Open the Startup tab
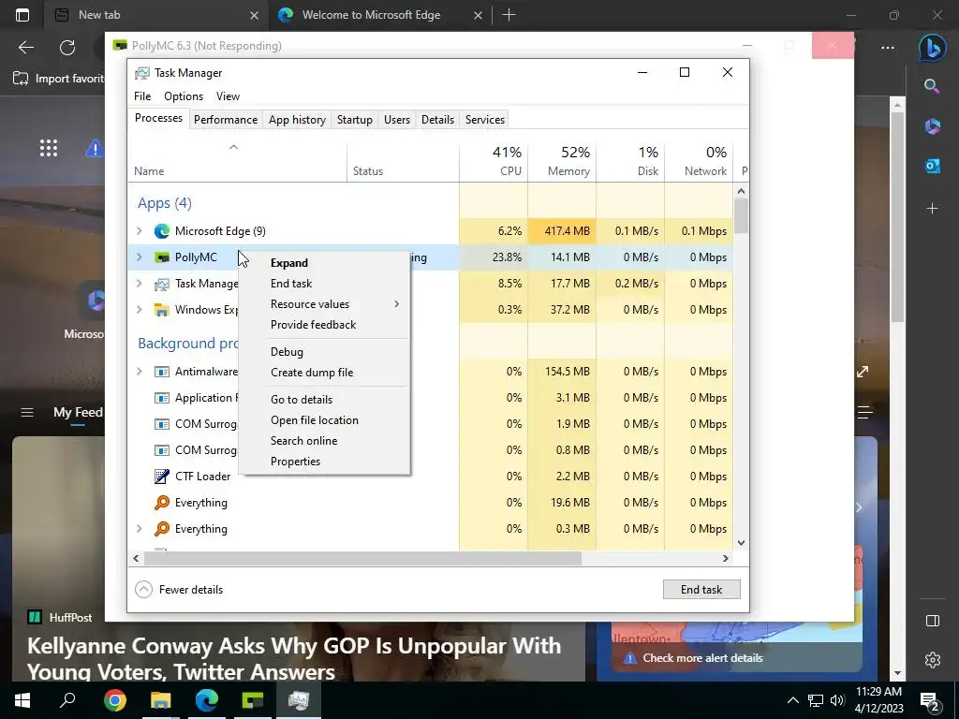 tap(355, 120)
